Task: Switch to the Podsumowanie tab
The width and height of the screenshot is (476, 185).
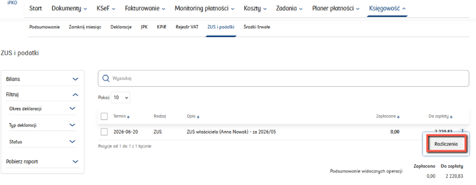Action: 44,27
